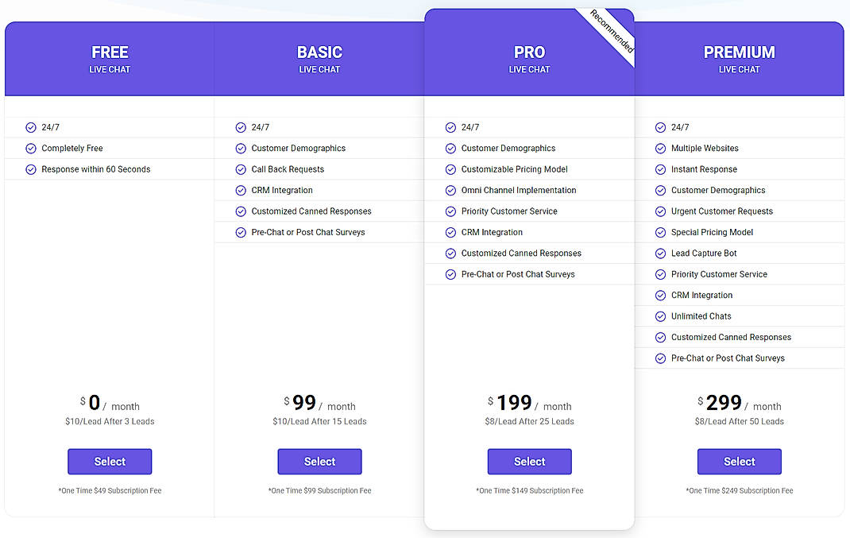Click the BASIC Live Chat header

coord(319,59)
